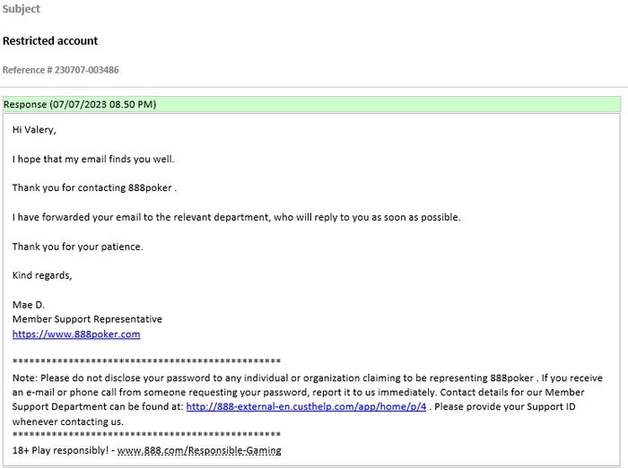This screenshot has height=468, width=628.
Task: Click the Thank you for contacting 888poker line
Action: [x=94, y=188]
